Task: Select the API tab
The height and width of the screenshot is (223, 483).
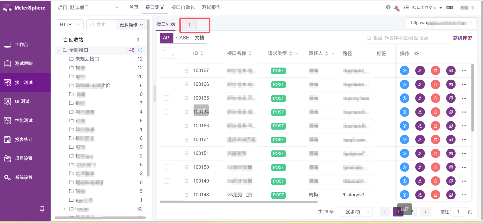Action: pyautogui.click(x=167, y=38)
